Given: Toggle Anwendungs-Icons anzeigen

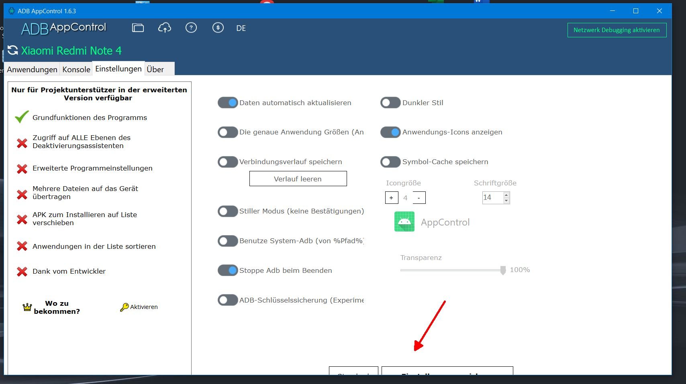Looking at the screenshot, I should coord(390,132).
